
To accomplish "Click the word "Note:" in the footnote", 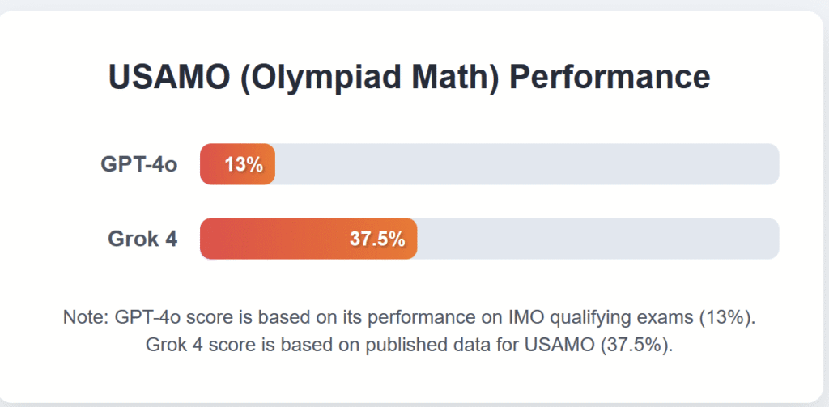I will (86, 318).
